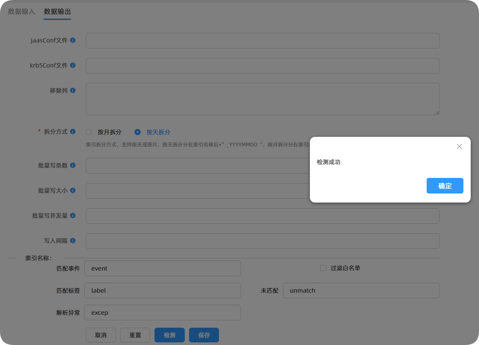Stay on the 数据输出 tab

pyautogui.click(x=57, y=11)
